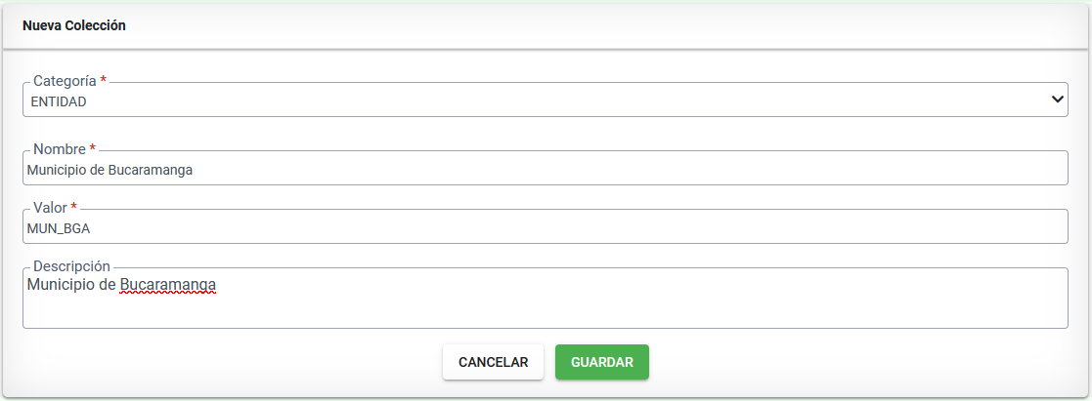Viewport: 1092px width, 401px height.
Task: Click the Nueva Colección header title
Action: (74, 25)
